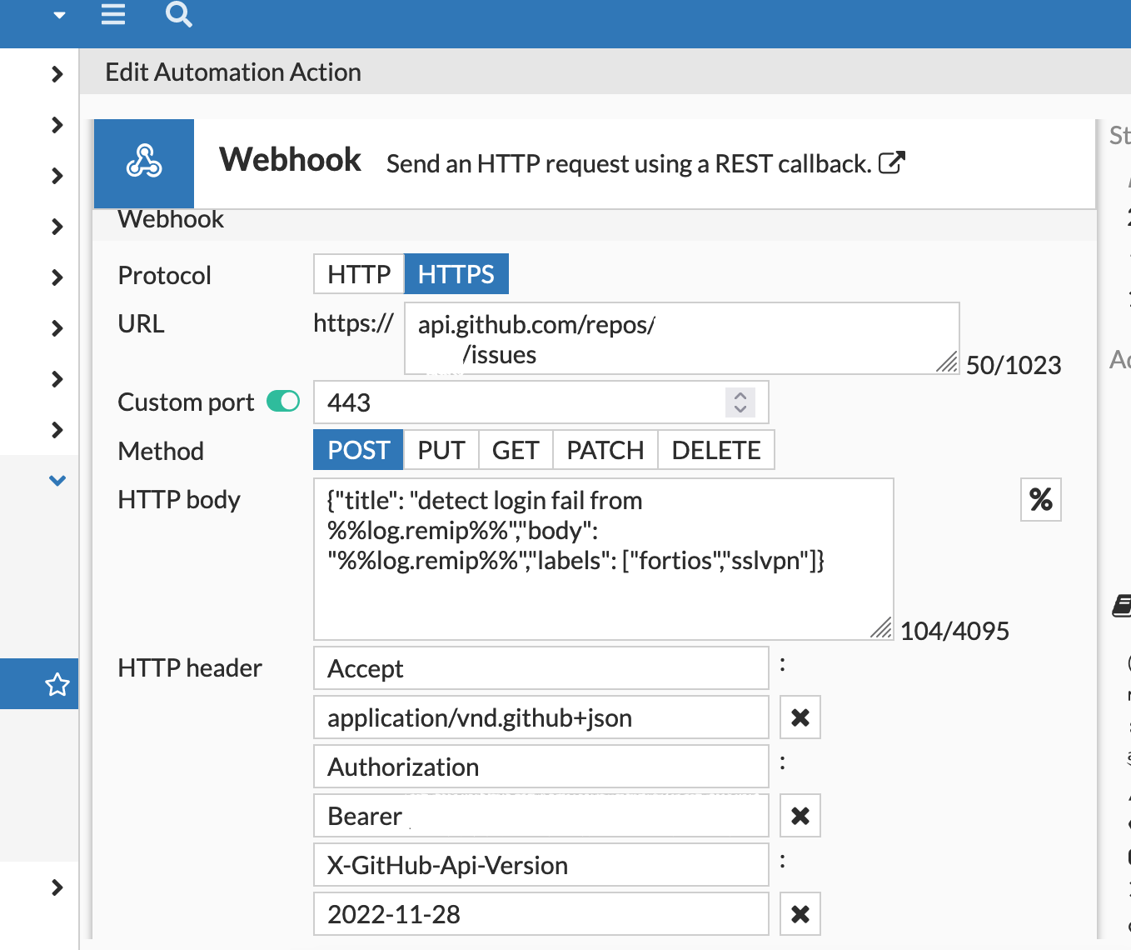The width and height of the screenshot is (1131, 950).
Task: Open the top-left dropdown caret
Action: pos(57,14)
